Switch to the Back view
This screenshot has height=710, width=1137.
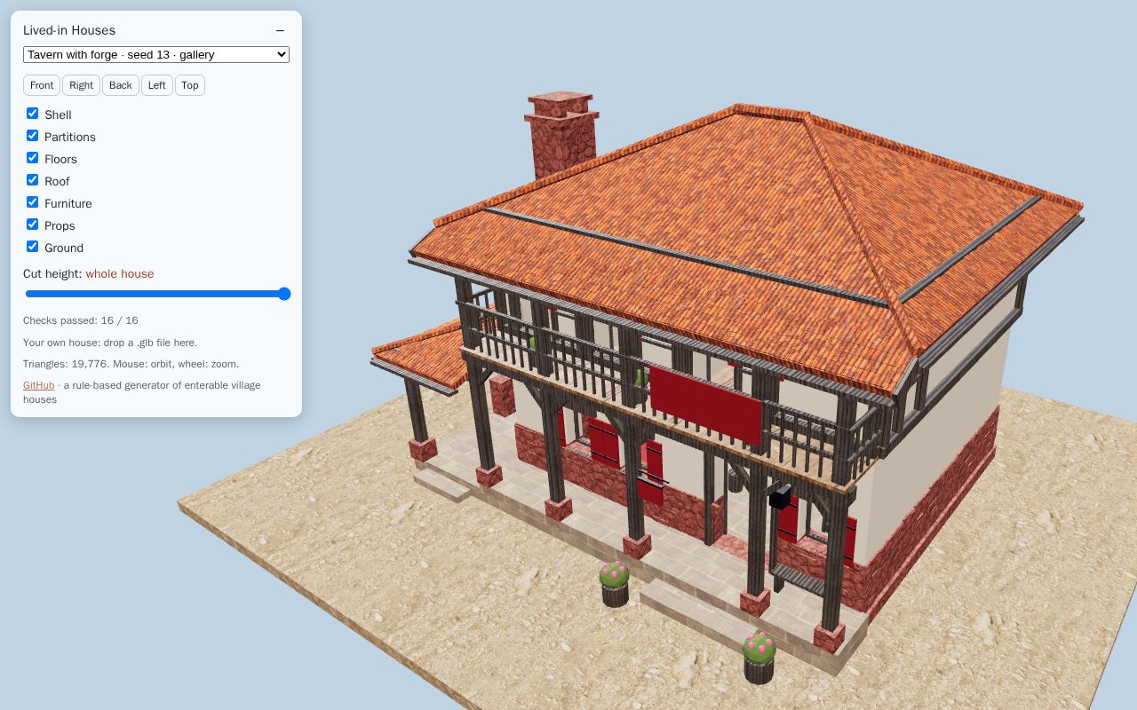coord(120,85)
